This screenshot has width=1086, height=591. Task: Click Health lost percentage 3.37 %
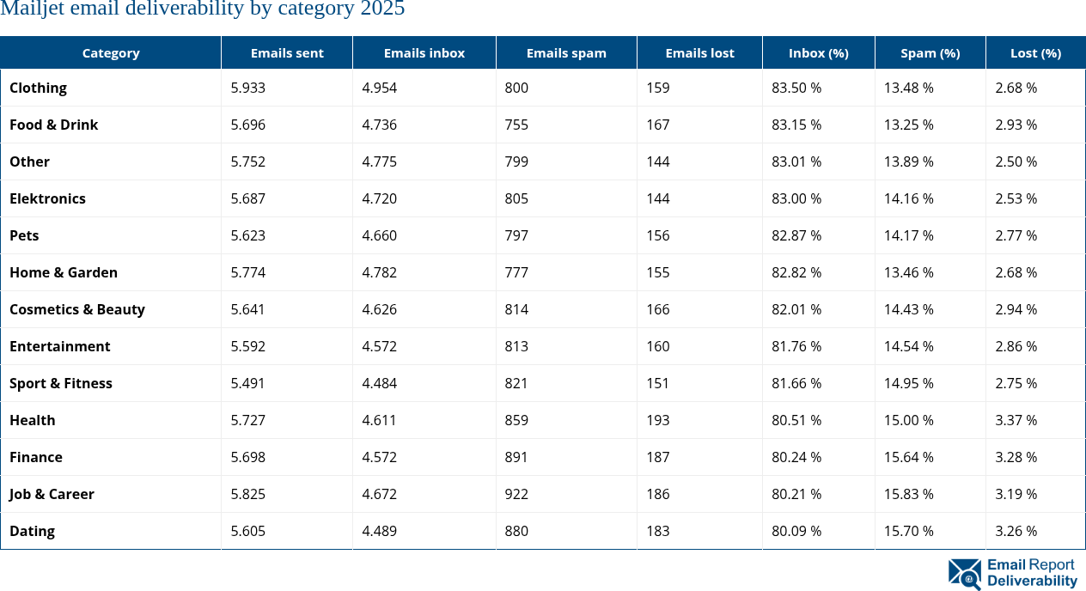click(x=1016, y=420)
